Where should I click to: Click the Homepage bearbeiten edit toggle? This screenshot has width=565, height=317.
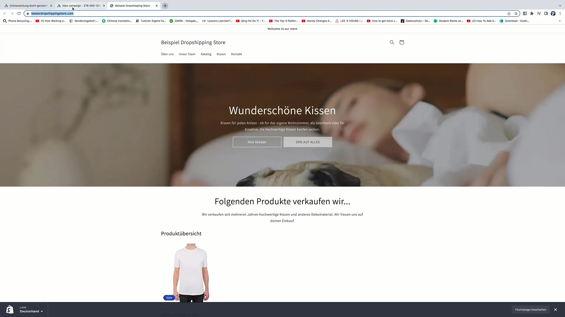(x=531, y=309)
